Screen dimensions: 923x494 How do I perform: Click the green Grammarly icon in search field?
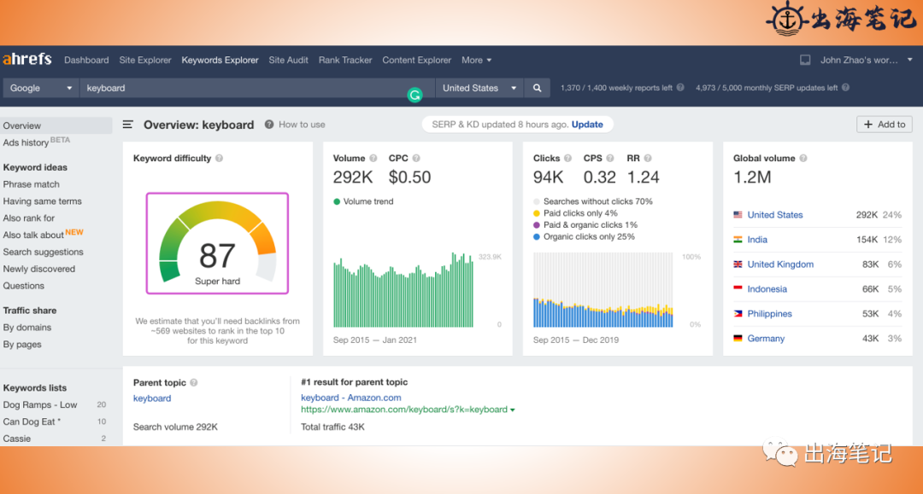click(x=415, y=96)
